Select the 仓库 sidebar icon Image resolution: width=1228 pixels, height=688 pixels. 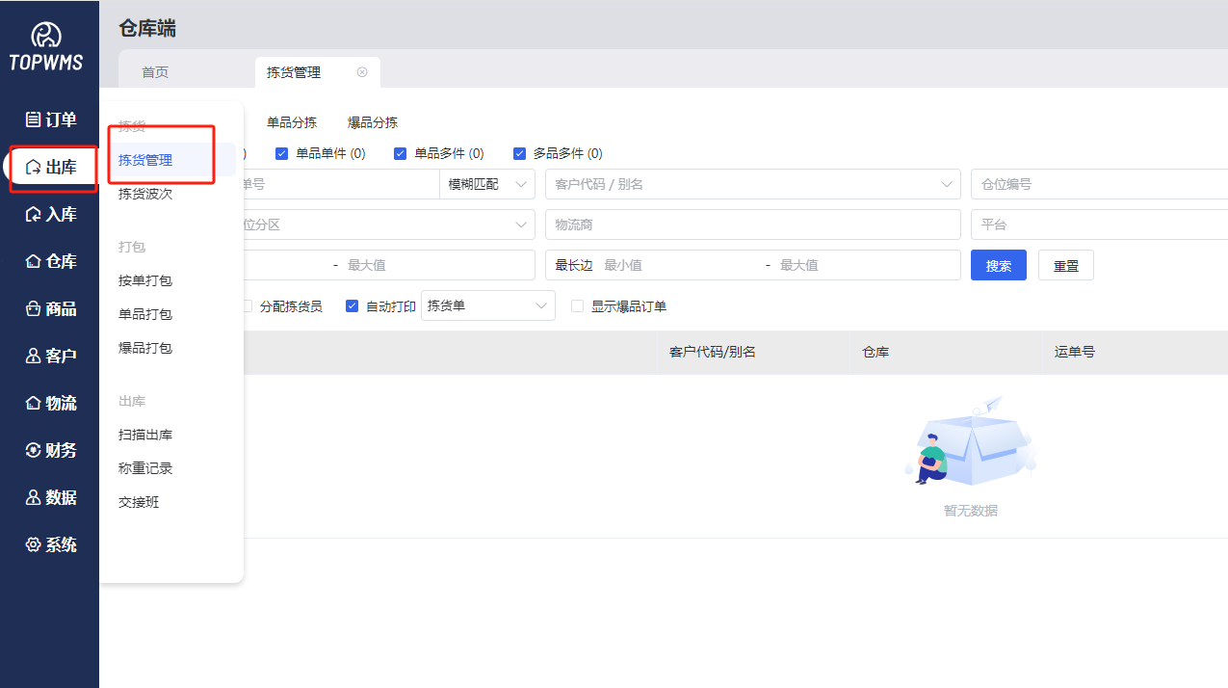34,261
